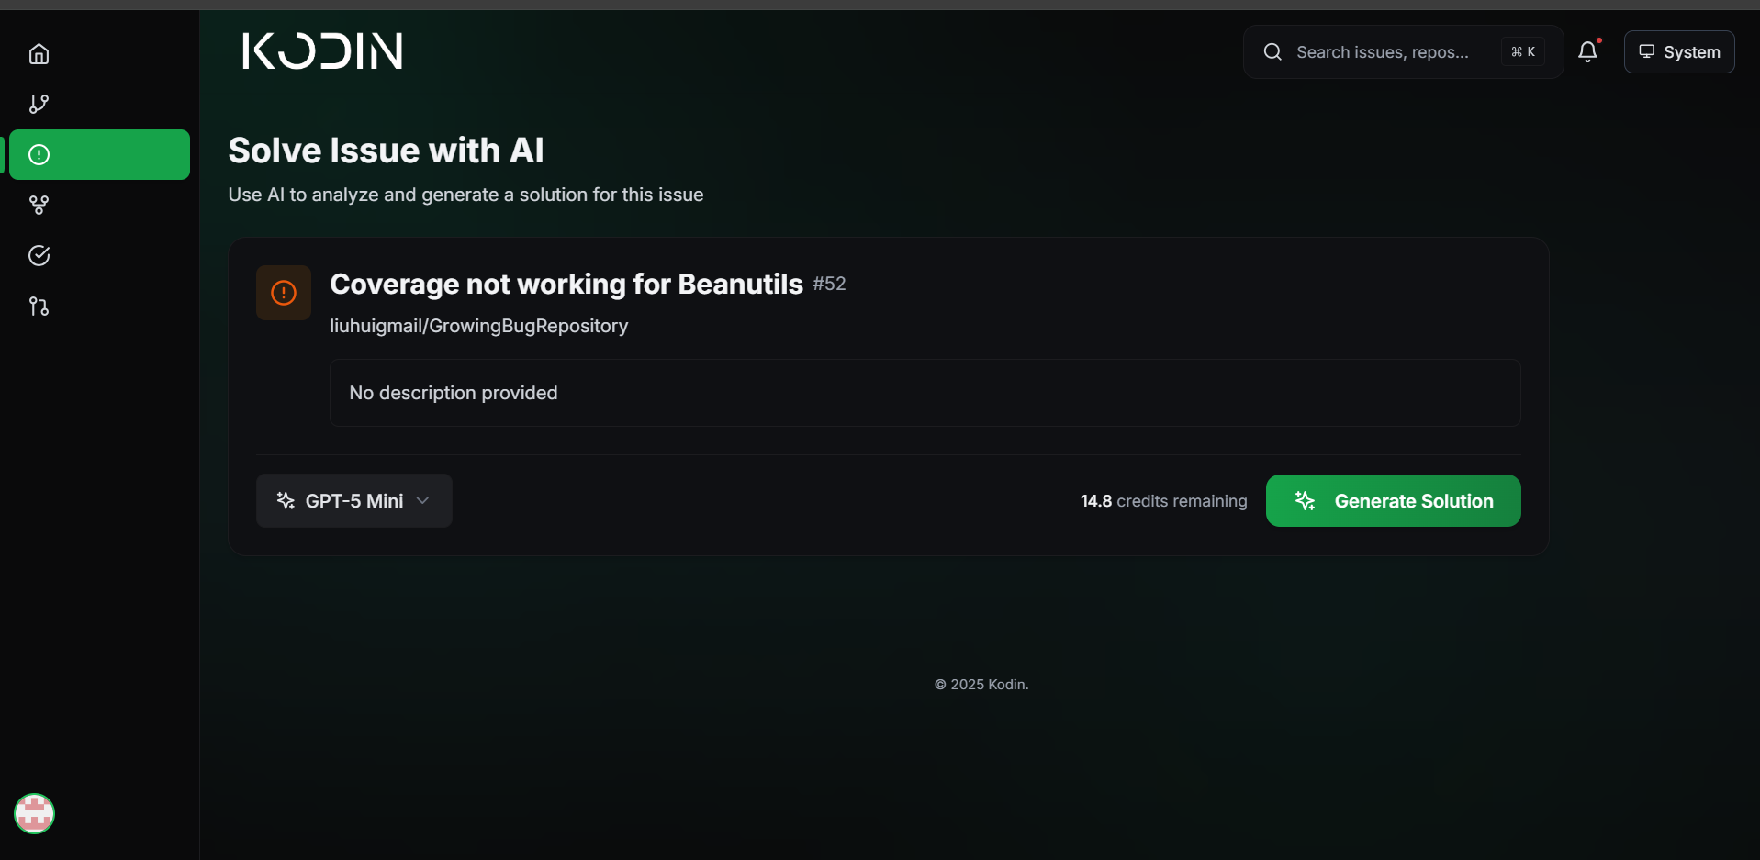Viewport: 1760px width, 860px height.
Task: Click the sparkle icon beside GPT-5 Mini
Action: click(x=286, y=500)
